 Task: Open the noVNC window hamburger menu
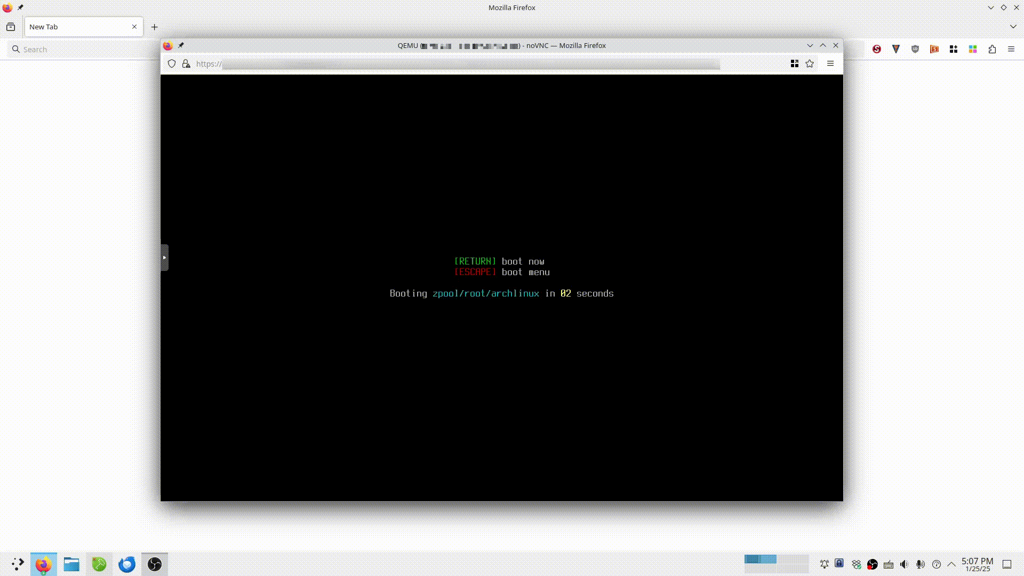point(830,63)
